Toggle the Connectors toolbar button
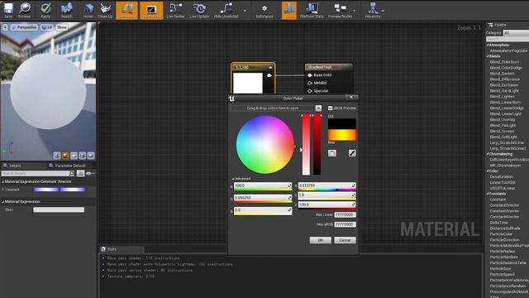Image resolution: width=529 pixels, height=298 pixels. [126, 10]
